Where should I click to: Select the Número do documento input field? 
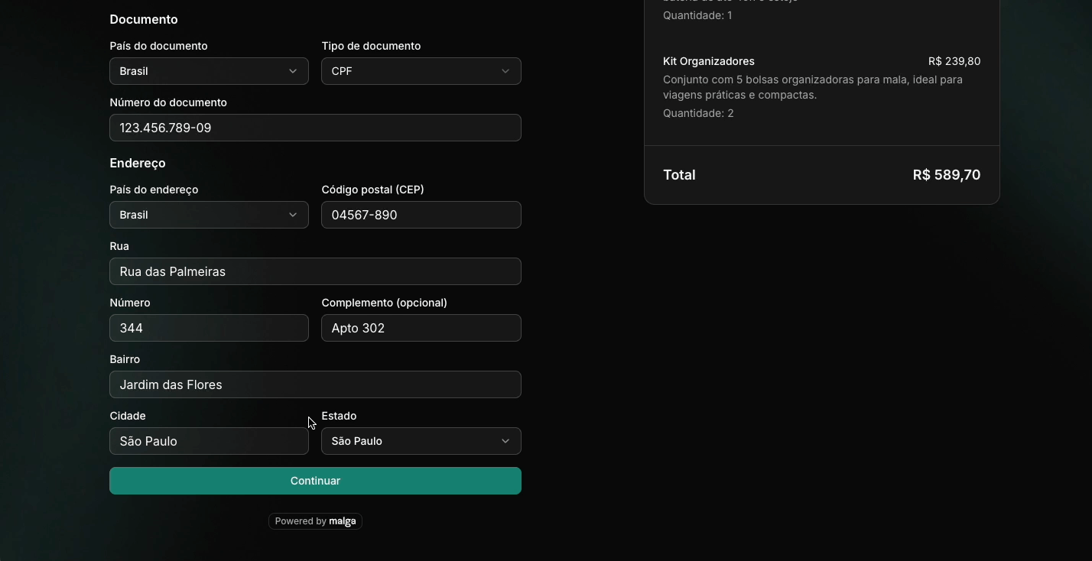pyautogui.click(x=315, y=128)
